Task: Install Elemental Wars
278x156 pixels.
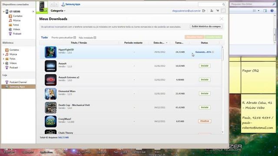Action: click(x=205, y=94)
